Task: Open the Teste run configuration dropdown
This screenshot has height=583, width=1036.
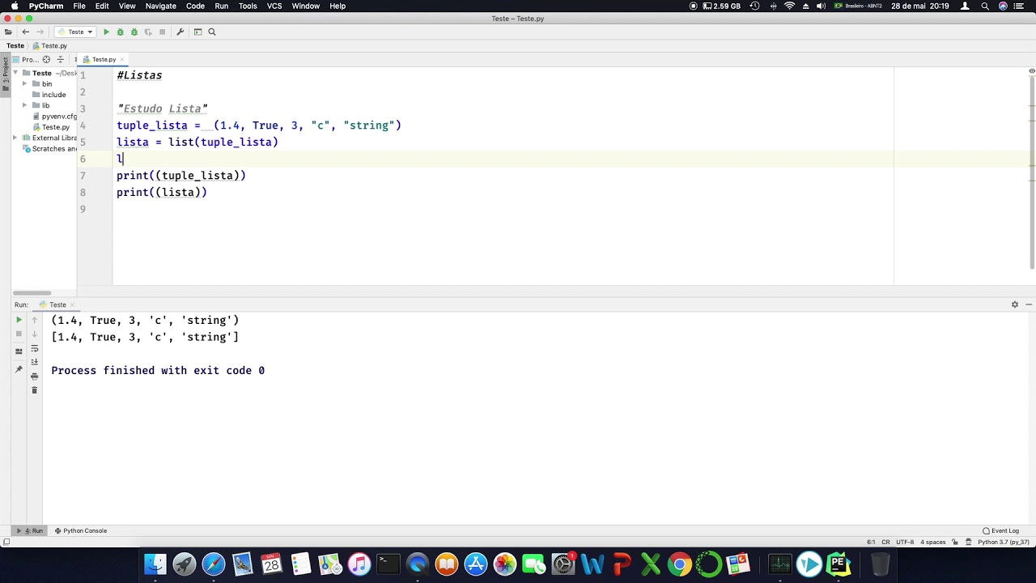Action: pyautogui.click(x=75, y=32)
